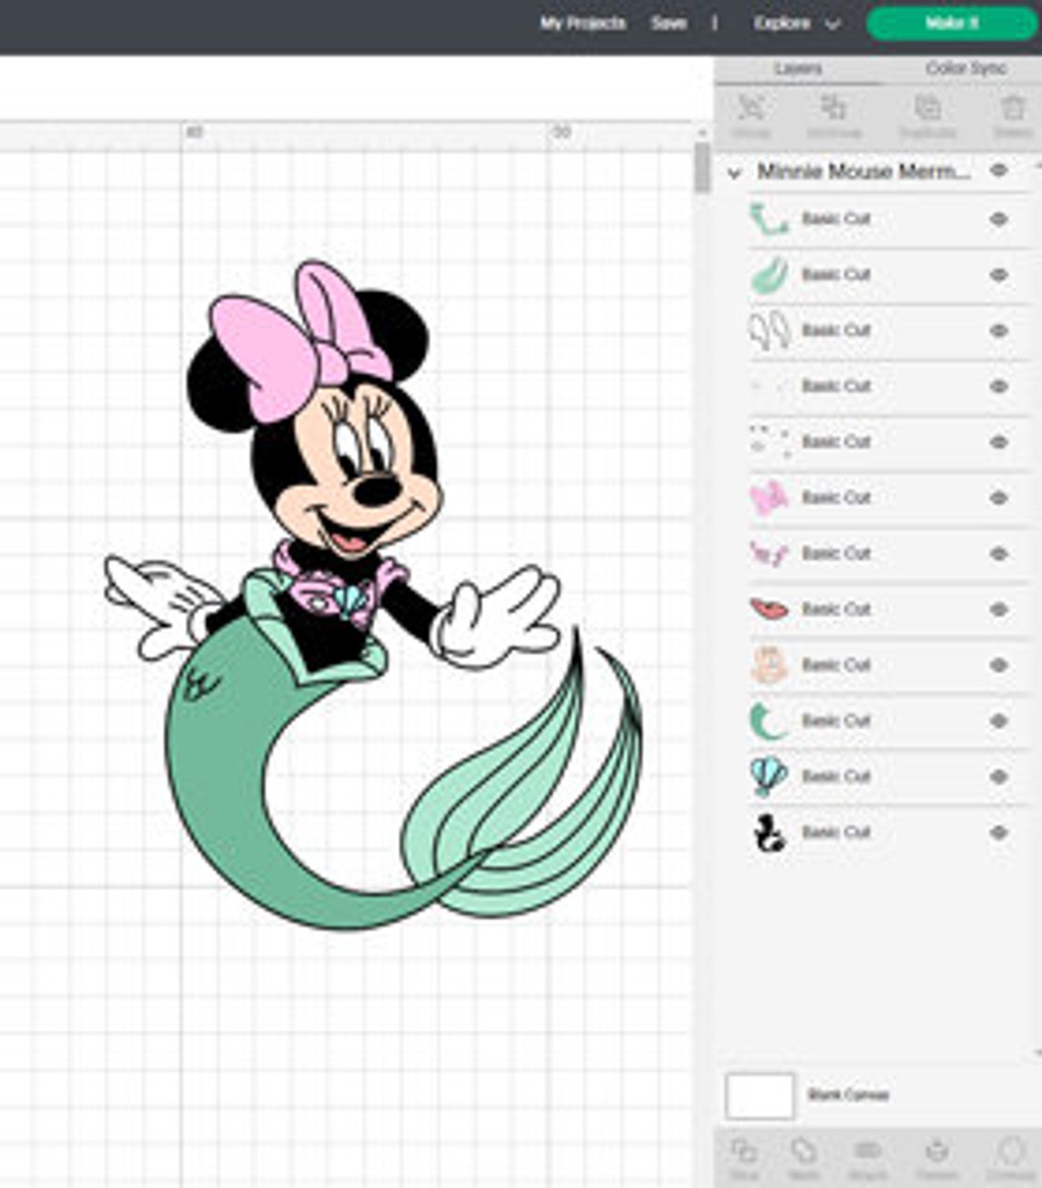Image resolution: width=1042 pixels, height=1188 pixels.
Task: Click the Delete icon above the layers
Action: pos(1010,110)
